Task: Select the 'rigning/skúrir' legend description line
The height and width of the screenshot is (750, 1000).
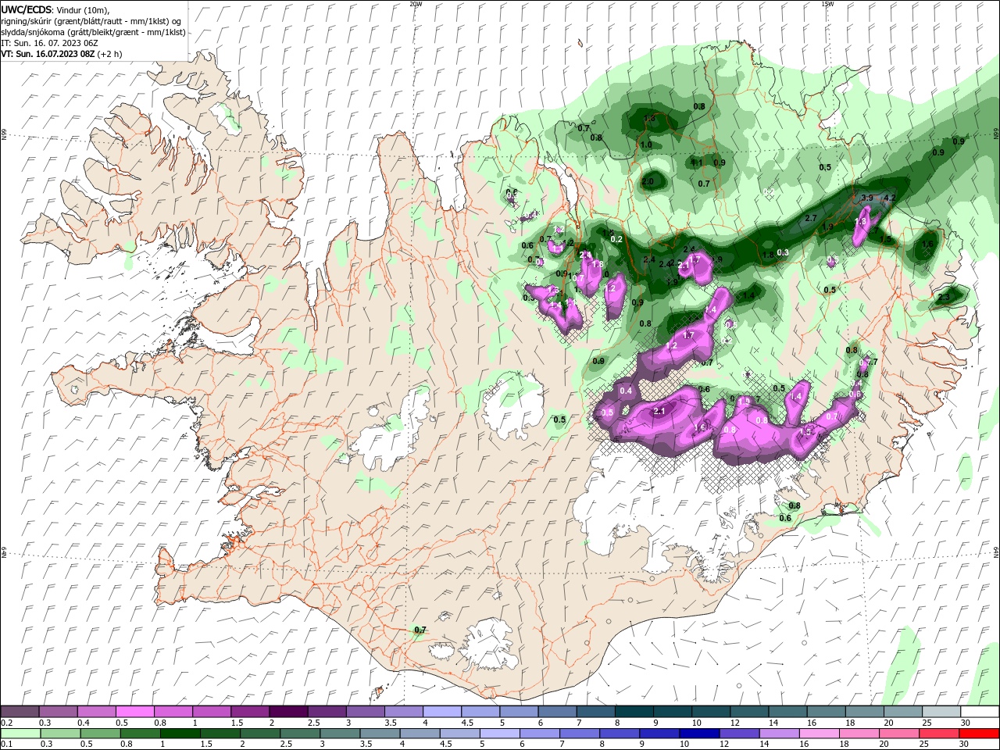Action: [91, 21]
